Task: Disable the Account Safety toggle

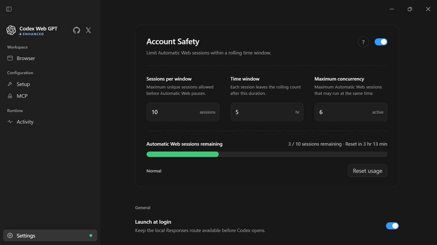Action: pos(381,42)
